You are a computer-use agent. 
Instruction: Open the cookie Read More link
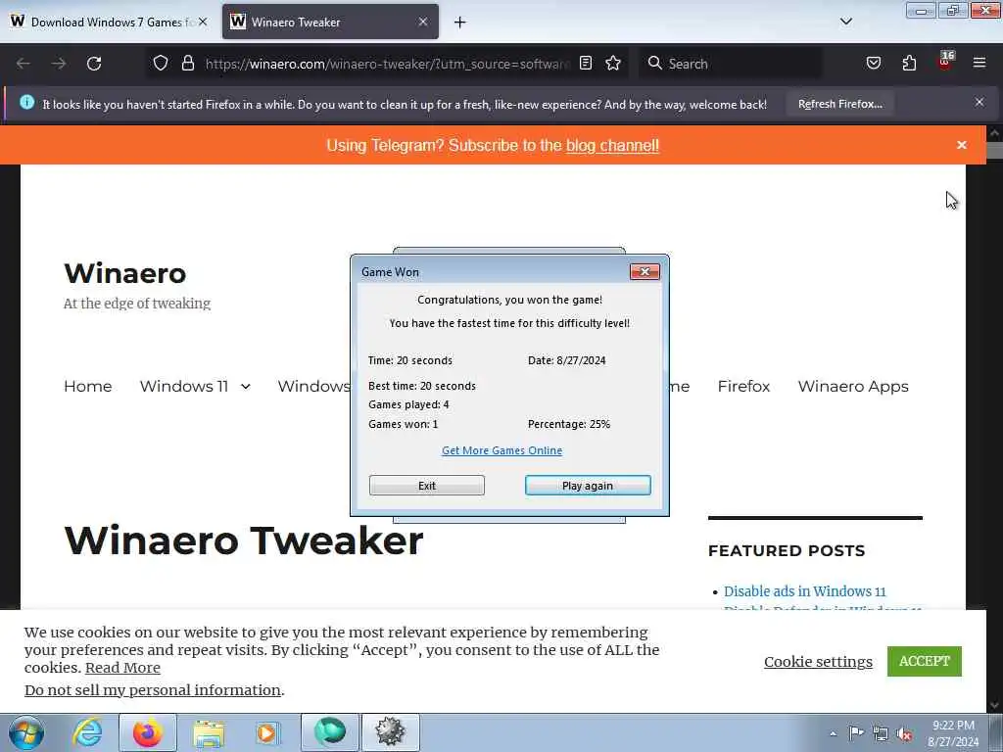pyautogui.click(x=122, y=668)
